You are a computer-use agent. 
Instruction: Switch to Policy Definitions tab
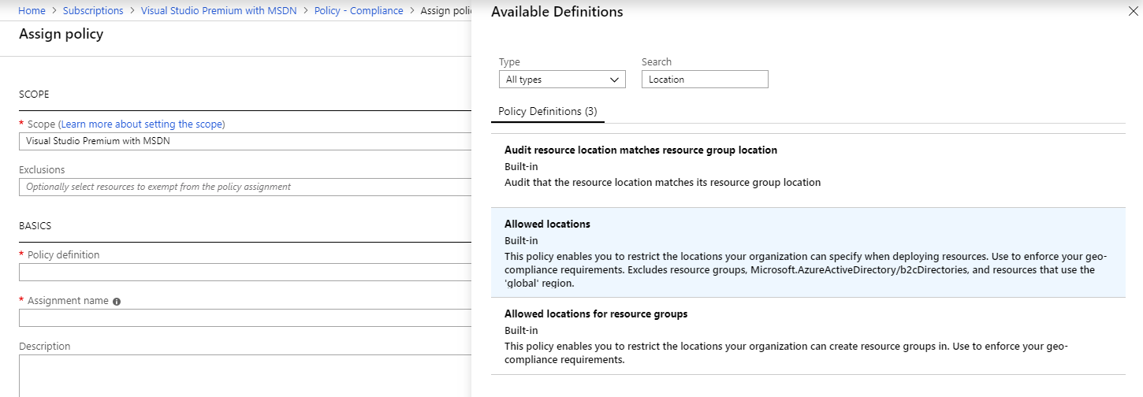548,112
